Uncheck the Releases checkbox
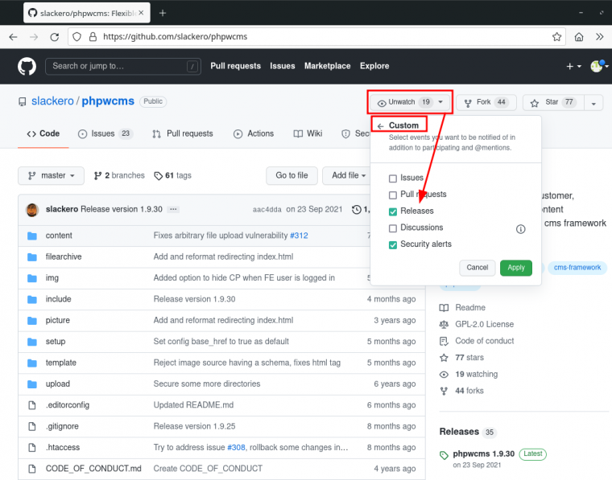This screenshot has height=480, width=612. [393, 212]
